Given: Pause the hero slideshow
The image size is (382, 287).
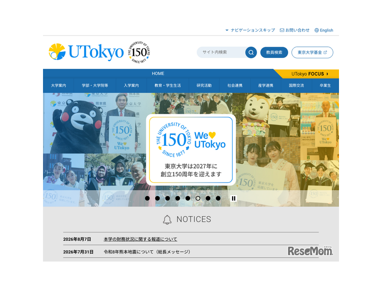Looking at the screenshot, I should [234, 198].
